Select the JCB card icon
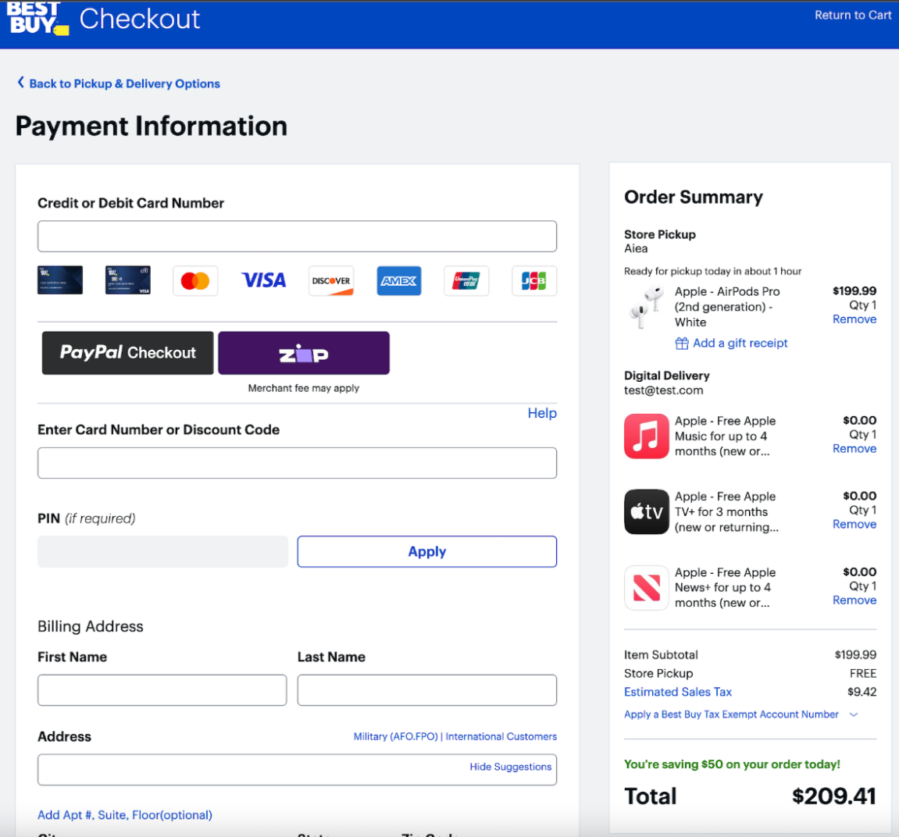 (x=533, y=280)
